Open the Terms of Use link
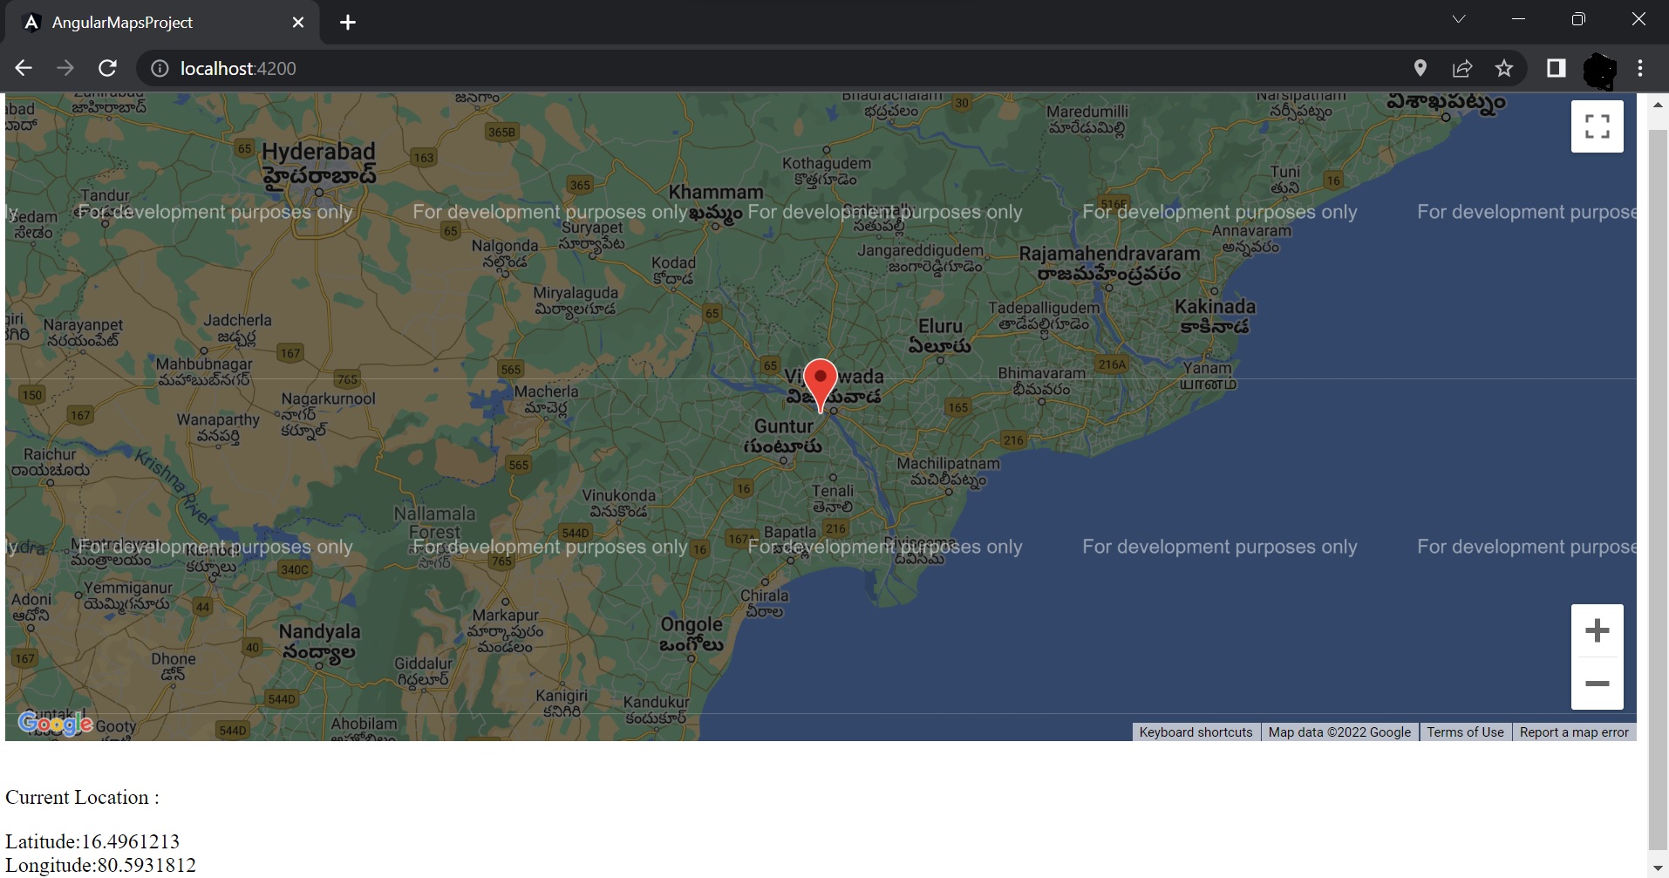 (x=1465, y=732)
